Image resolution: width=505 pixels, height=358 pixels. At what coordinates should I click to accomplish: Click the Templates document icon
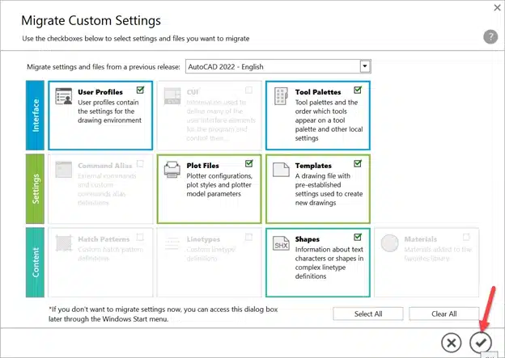point(280,171)
